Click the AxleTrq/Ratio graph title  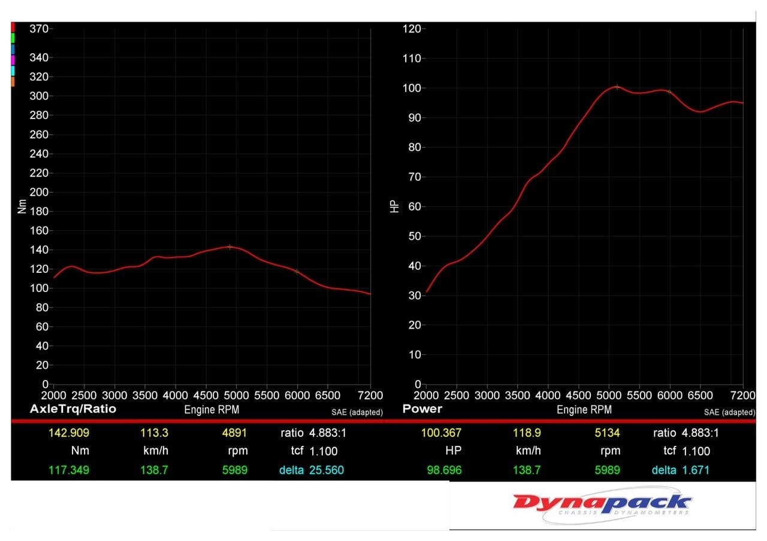click(73, 409)
